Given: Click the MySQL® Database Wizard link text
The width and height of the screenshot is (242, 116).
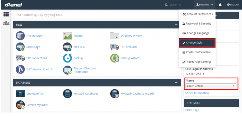Looking at the screenshot, I should pyautogui.click(x=137, y=94).
